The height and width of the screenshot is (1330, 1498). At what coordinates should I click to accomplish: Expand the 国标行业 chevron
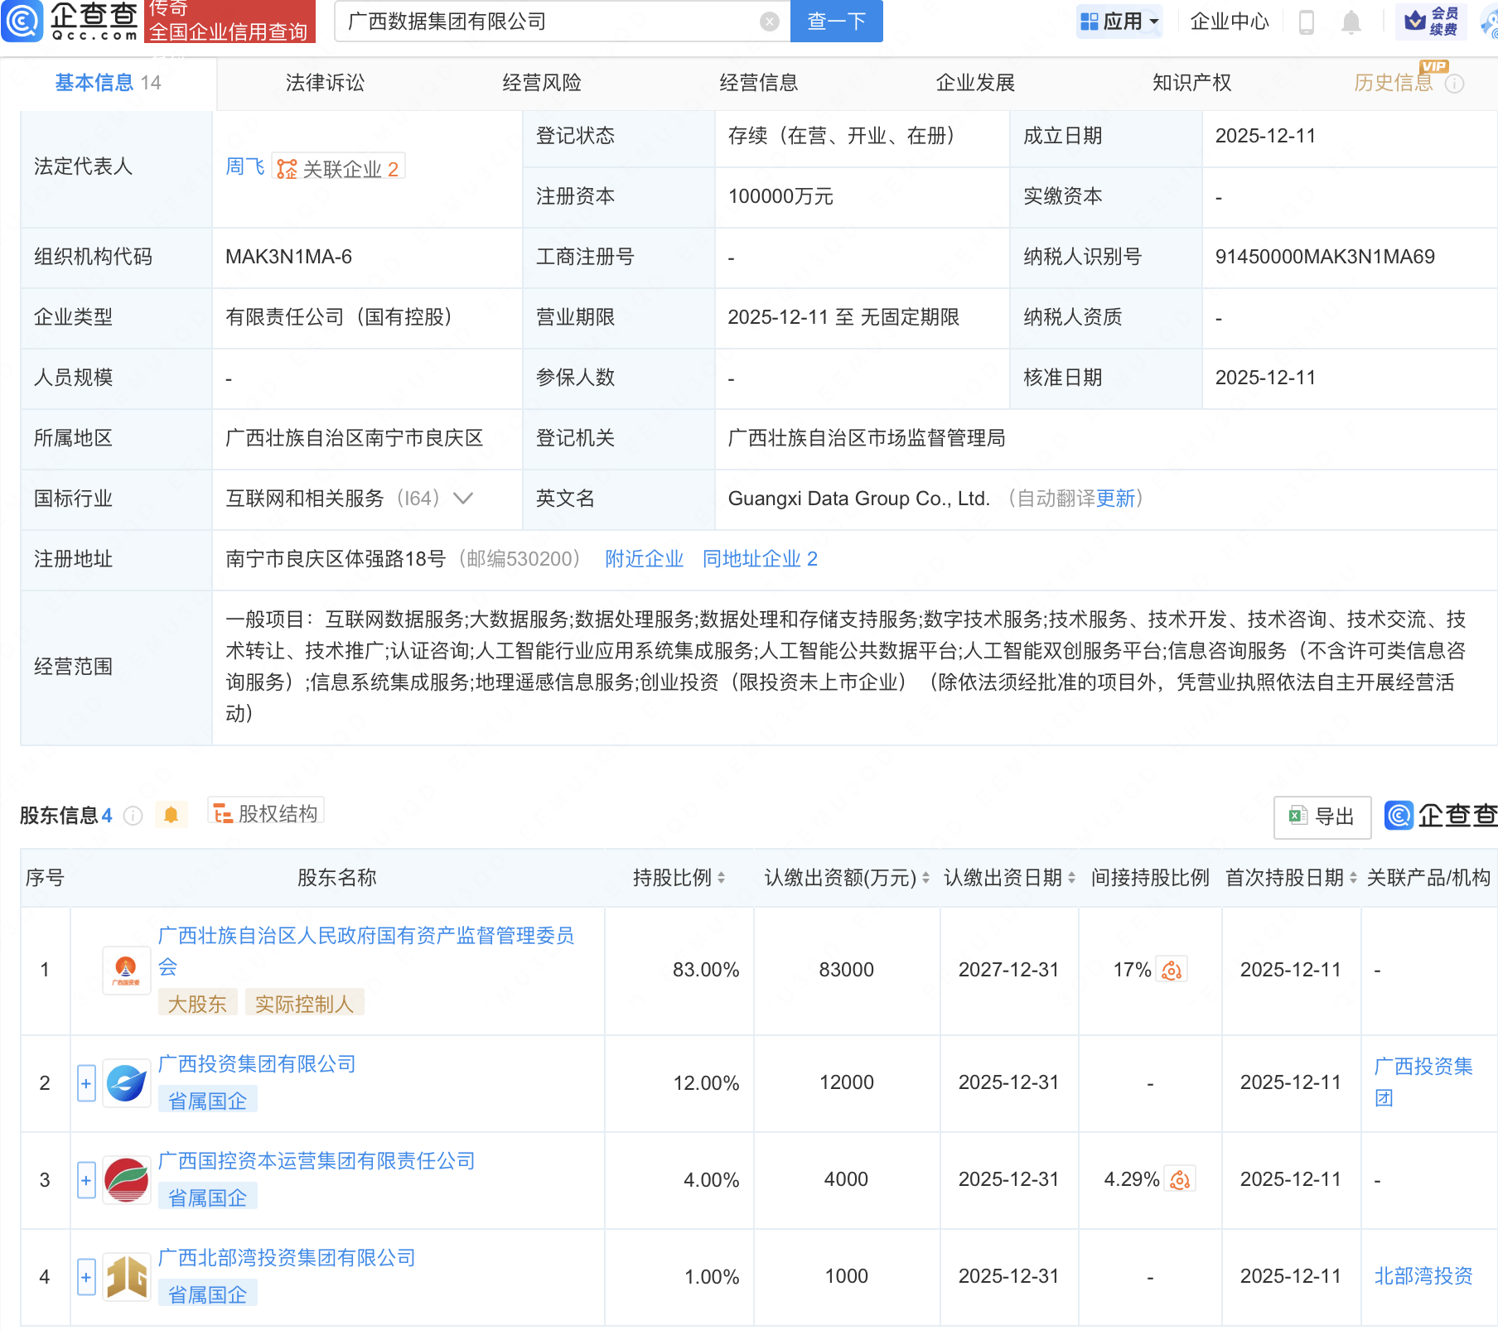(463, 499)
